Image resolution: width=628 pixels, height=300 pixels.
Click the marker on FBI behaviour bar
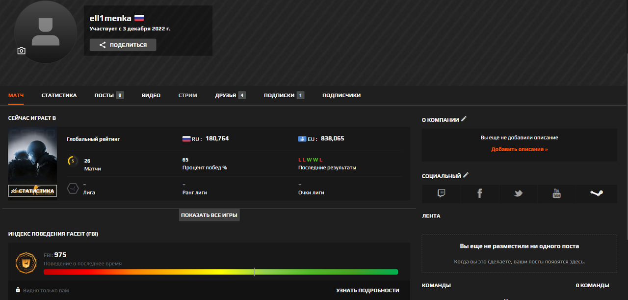click(x=254, y=272)
